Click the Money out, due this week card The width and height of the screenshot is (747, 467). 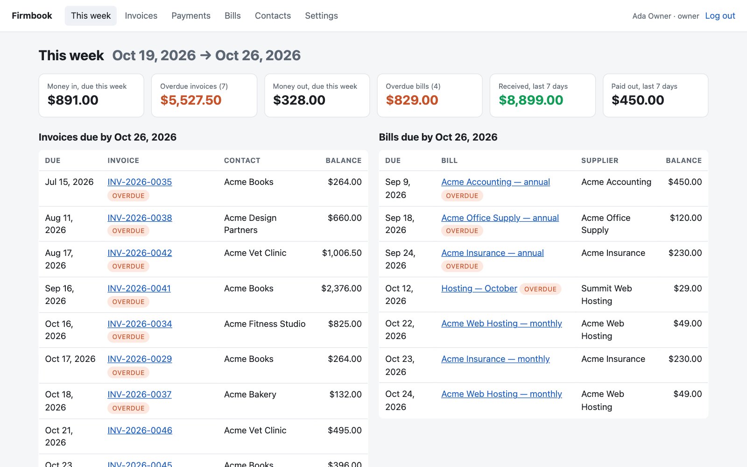coord(317,95)
